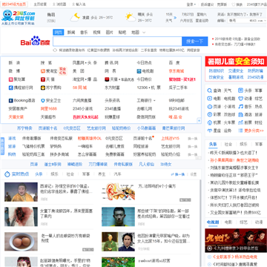
Task: Click the 电影 play icon in sidebar
Action: click(x=210, y=99)
